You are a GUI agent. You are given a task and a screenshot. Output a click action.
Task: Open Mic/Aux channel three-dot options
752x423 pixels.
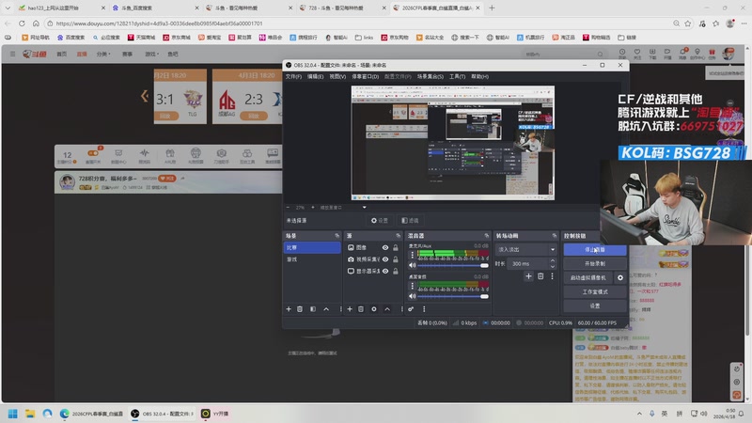pyautogui.click(x=412, y=255)
